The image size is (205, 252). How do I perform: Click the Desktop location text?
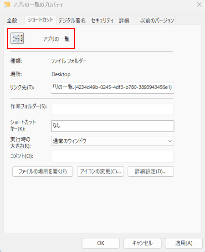click(61, 74)
